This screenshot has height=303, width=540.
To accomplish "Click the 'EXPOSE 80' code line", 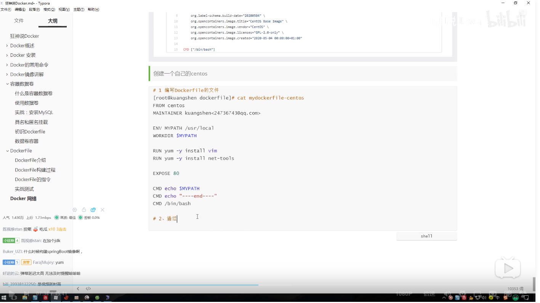I will pyautogui.click(x=166, y=173).
